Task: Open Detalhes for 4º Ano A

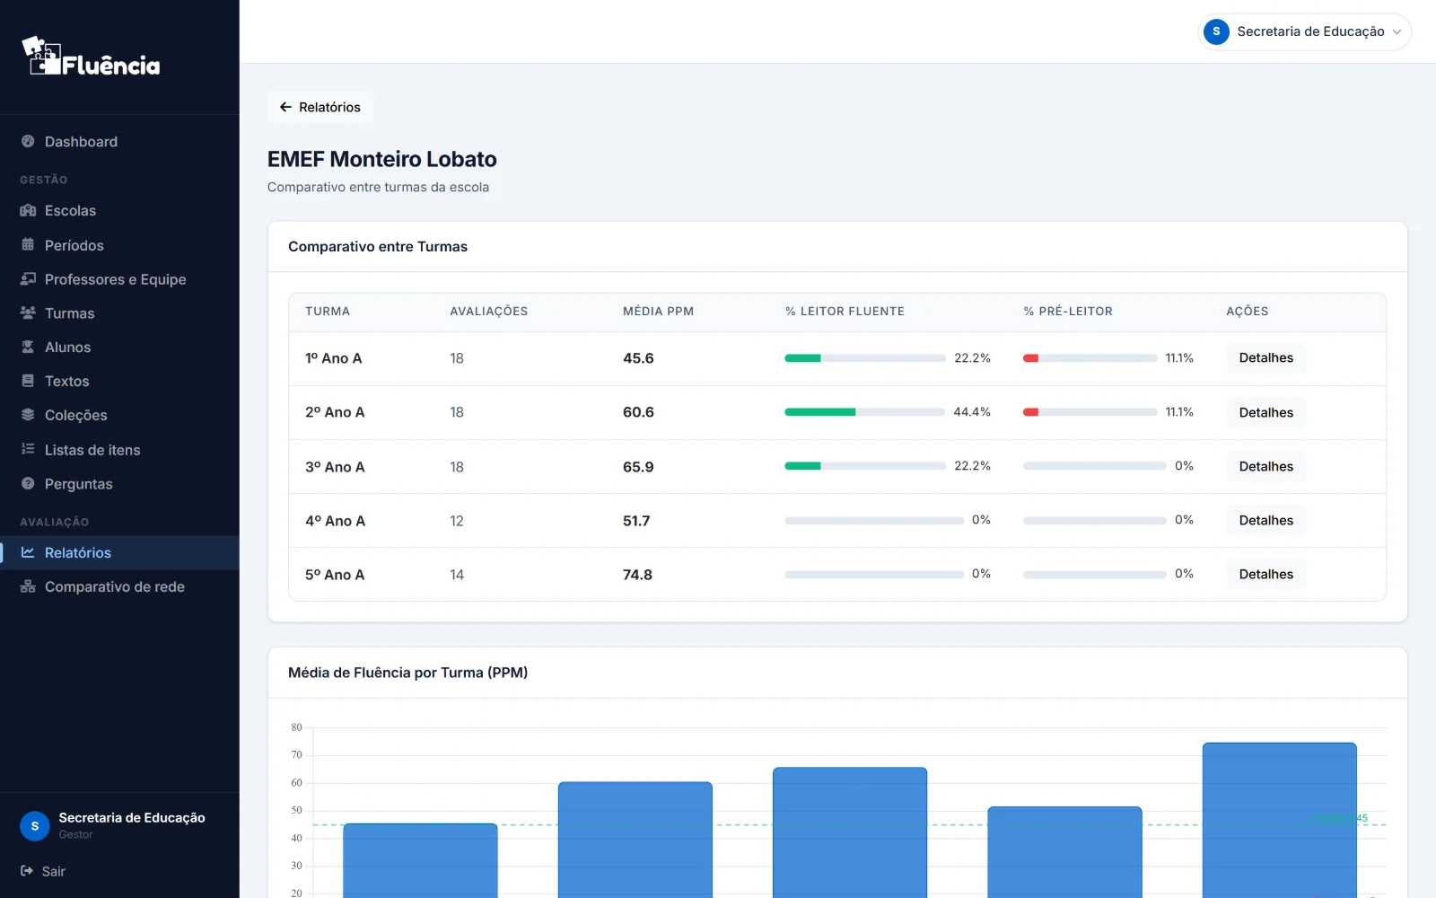Action: (x=1265, y=520)
